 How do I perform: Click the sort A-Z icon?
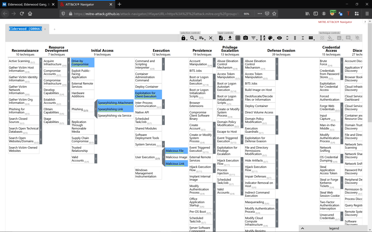[x=263, y=38]
